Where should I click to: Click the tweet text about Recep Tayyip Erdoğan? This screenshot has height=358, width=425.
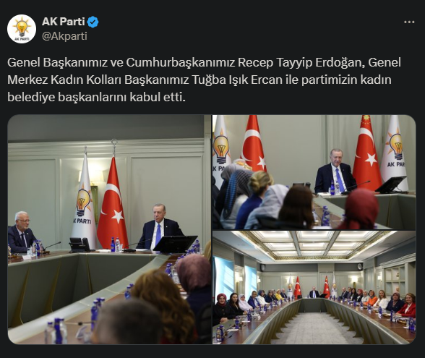[x=204, y=80]
